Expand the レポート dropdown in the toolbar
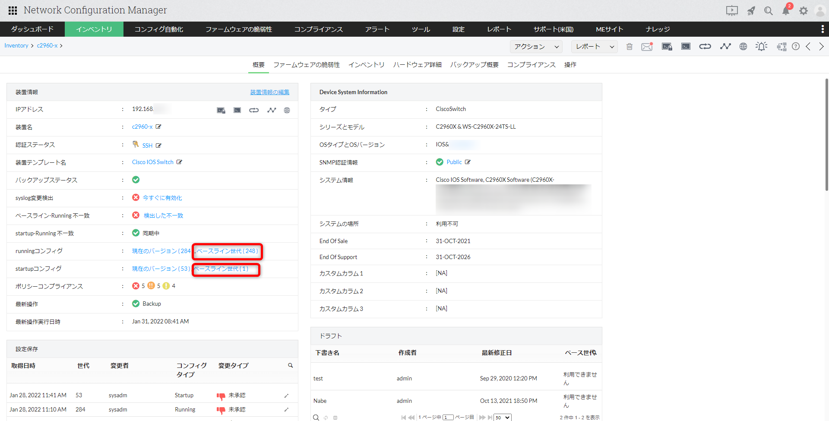 point(594,47)
